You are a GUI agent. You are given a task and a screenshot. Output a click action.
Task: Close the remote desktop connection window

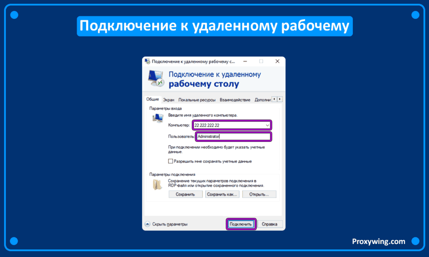pyautogui.click(x=277, y=61)
